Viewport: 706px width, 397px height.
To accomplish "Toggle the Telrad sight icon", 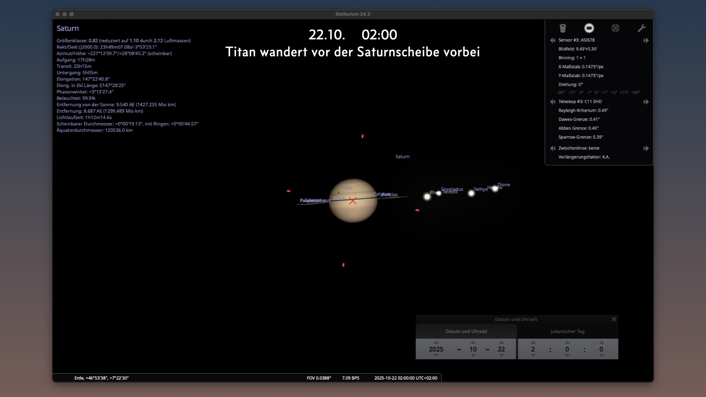I will [x=615, y=28].
